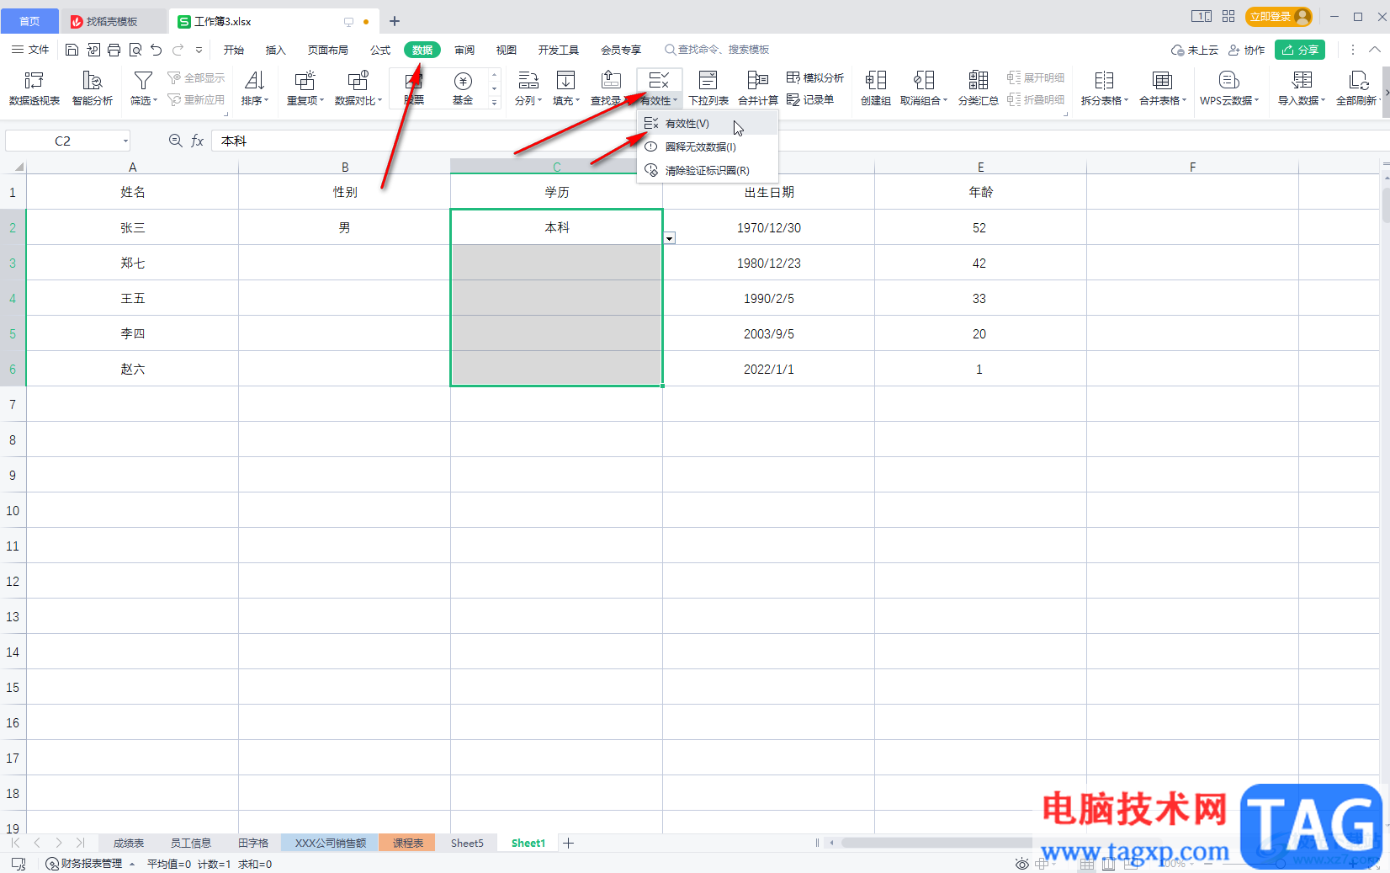
Task: Switch to the 成绩表 sheet tab
Action: (129, 843)
